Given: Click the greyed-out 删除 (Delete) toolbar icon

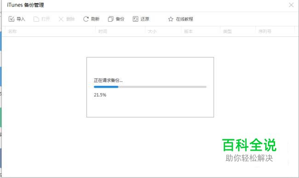Looking at the screenshot, I should (x=61, y=19).
